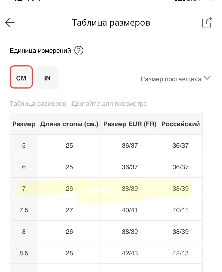Select highlighted size 7 row
The height and width of the screenshot is (272, 222).
click(x=24, y=189)
